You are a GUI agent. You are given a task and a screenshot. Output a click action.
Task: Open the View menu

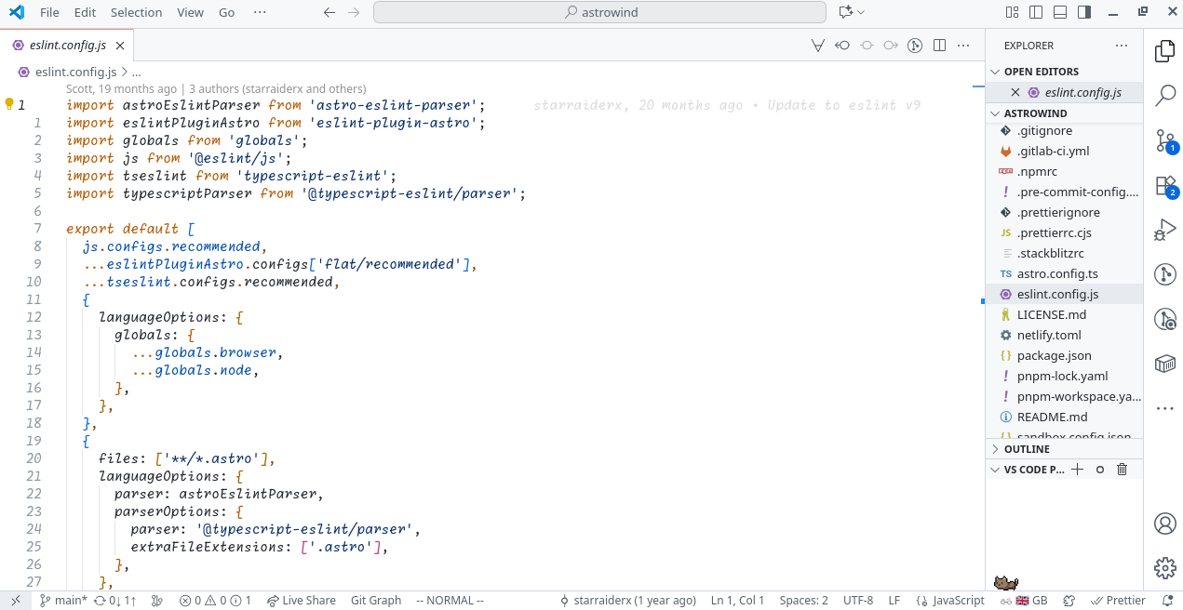190,12
